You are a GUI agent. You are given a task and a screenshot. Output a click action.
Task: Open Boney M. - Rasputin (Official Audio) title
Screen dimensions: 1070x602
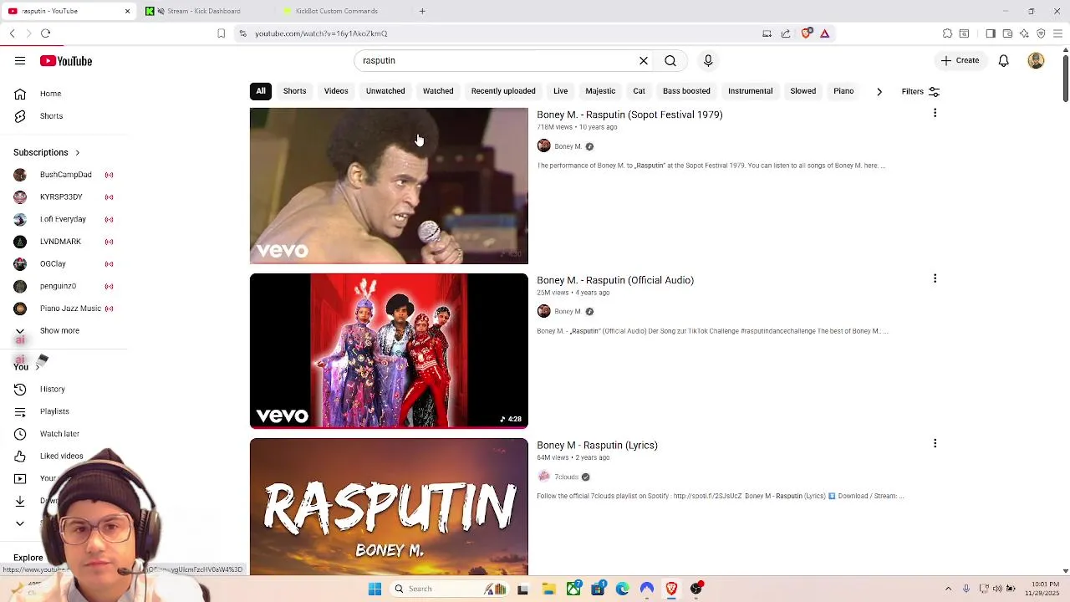click(615, 280)
